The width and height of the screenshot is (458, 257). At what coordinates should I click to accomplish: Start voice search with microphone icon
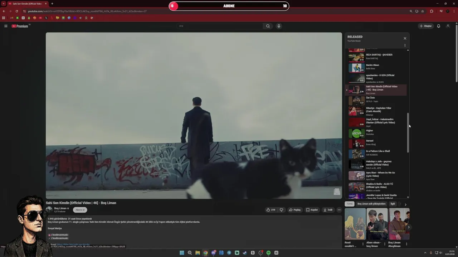279,26
